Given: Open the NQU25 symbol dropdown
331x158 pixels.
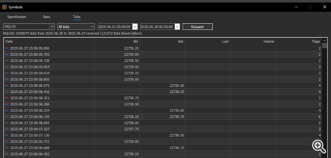Looking at the screenshot, I should [52, 27].
